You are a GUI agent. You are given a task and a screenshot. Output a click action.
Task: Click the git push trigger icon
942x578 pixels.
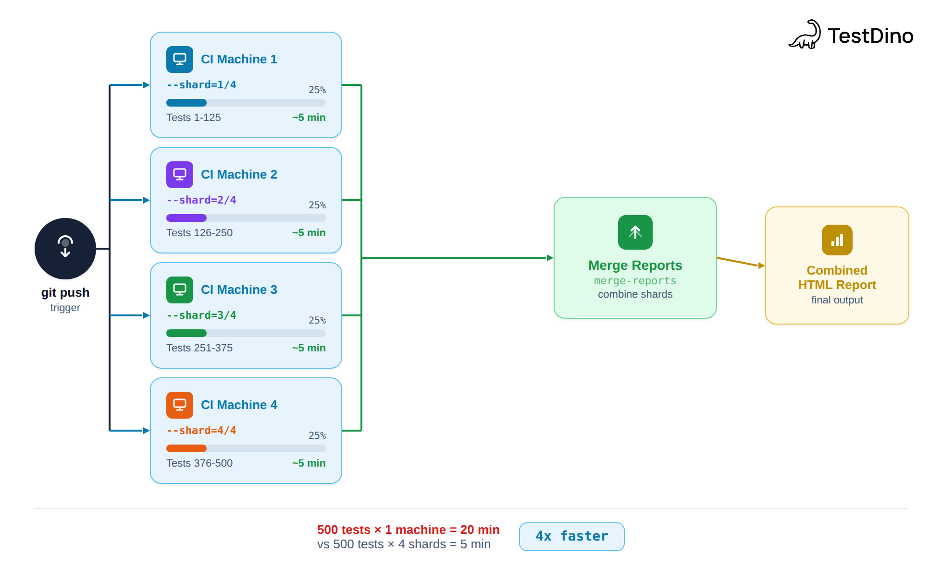pos(65,248)
